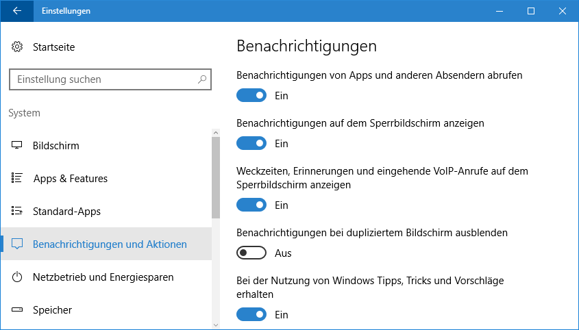Image resolution: width=579 pixels, height=330 pixels.
Task: Turn off lock screen notifications toggle
Action: click(251, 144)
